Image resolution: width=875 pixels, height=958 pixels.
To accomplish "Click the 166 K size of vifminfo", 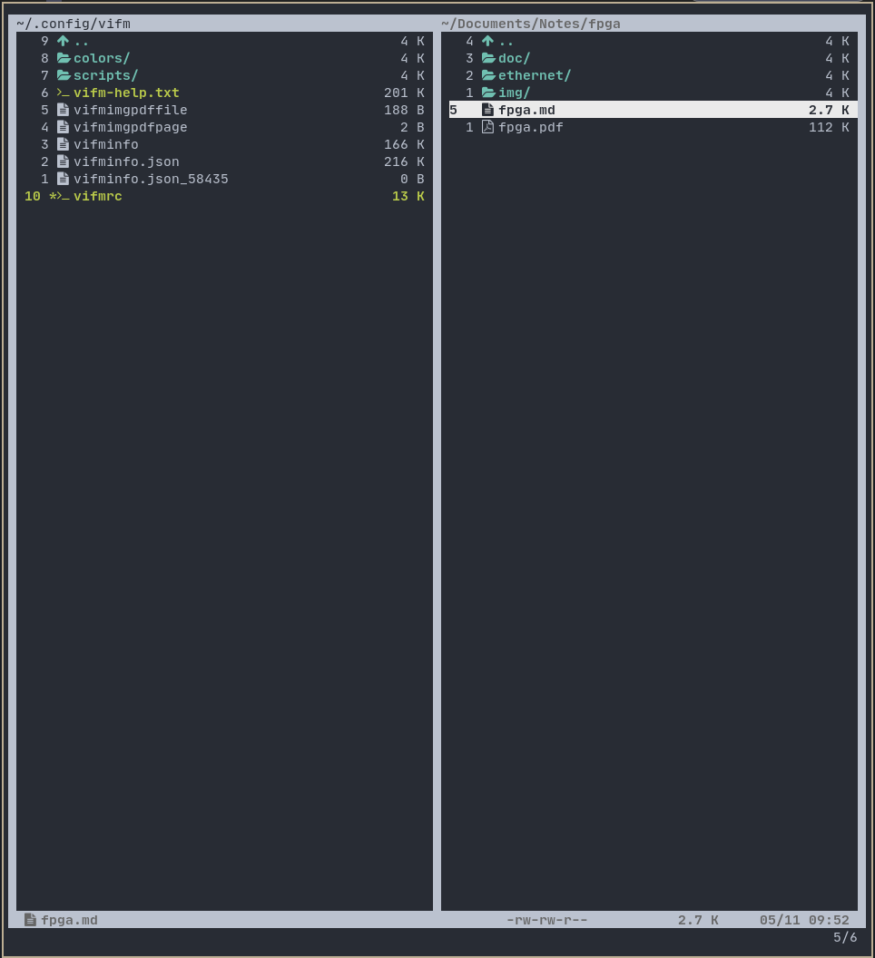I will pyautogui.click(x=404, y=144).
